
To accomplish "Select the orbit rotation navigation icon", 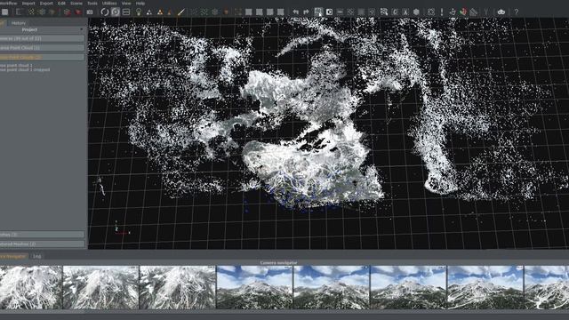I will click(x=105, y=12).
